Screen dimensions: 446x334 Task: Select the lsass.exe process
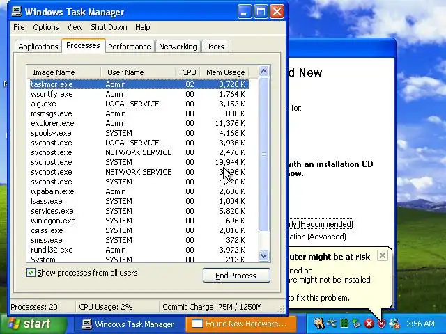tap(139, 201)
